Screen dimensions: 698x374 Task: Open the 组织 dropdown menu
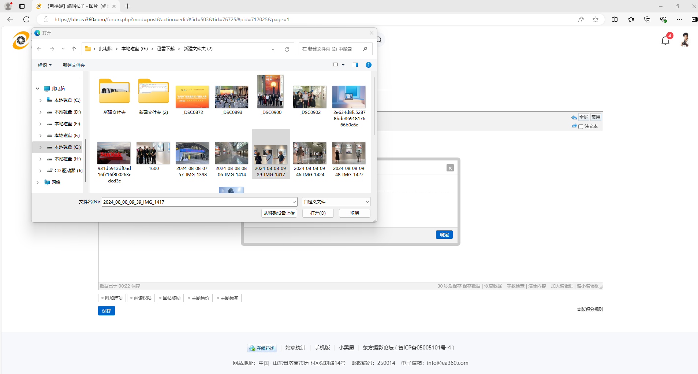45,65
